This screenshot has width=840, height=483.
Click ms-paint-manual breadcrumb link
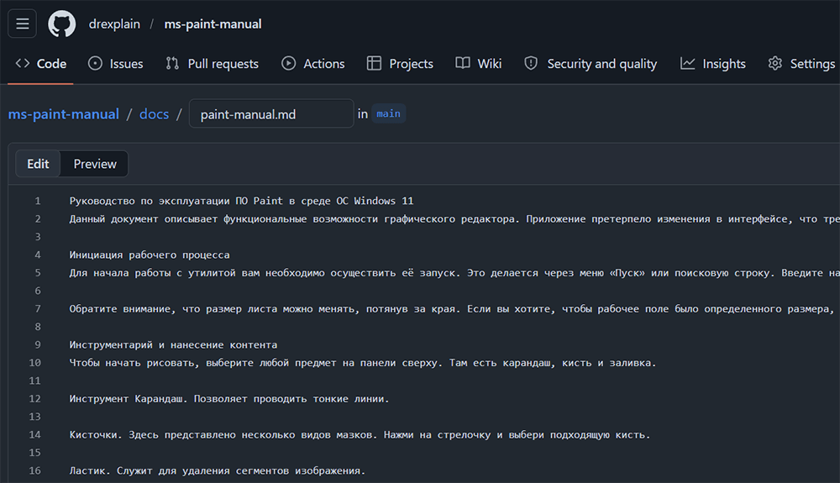coord(64,114)
